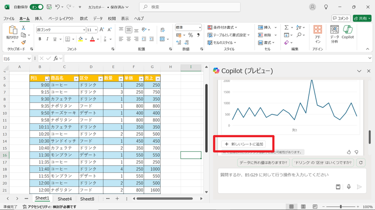Toggle the 自動保存 switch
The image size is (375, 210).
pyautogui.click(x=37, y=7)
